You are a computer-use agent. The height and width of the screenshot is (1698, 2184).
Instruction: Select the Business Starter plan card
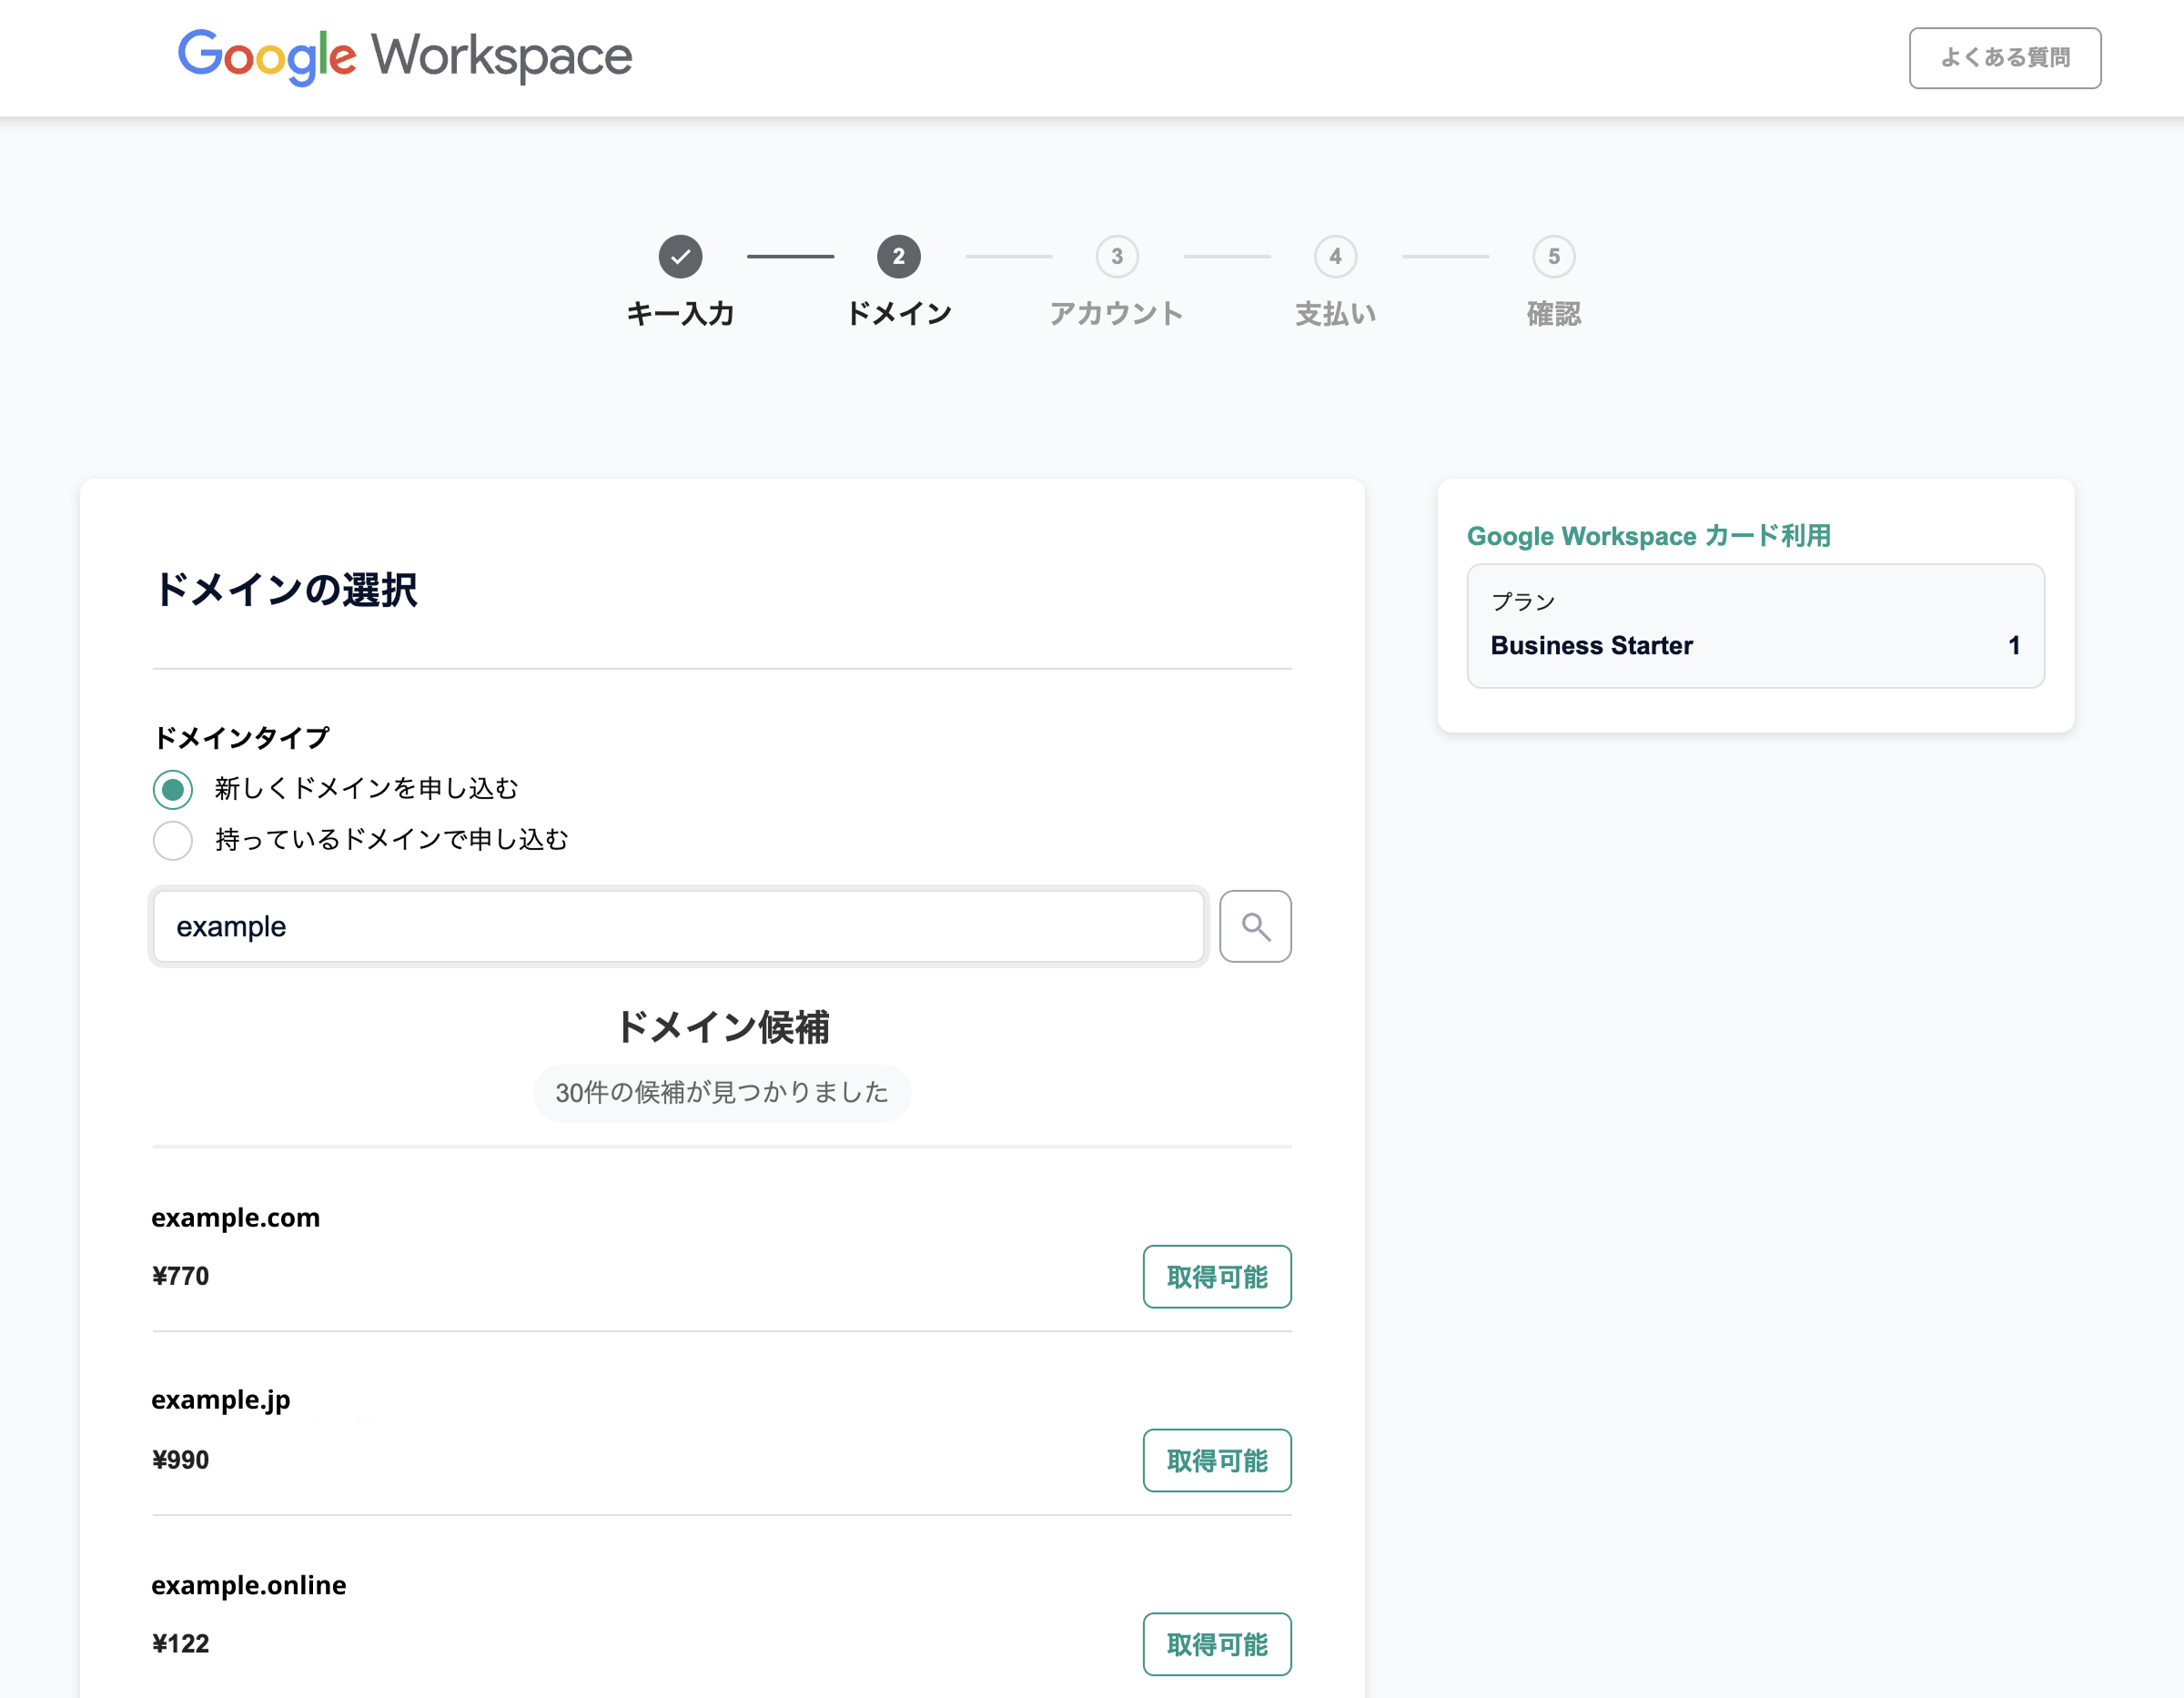[x=1755, y=626]
